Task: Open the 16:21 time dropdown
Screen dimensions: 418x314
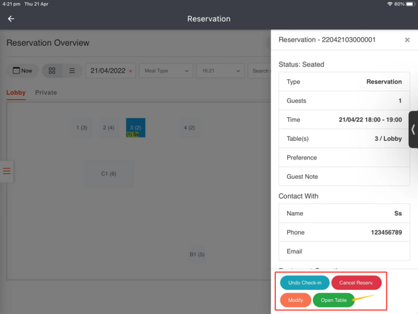Action: pos(220,71)
